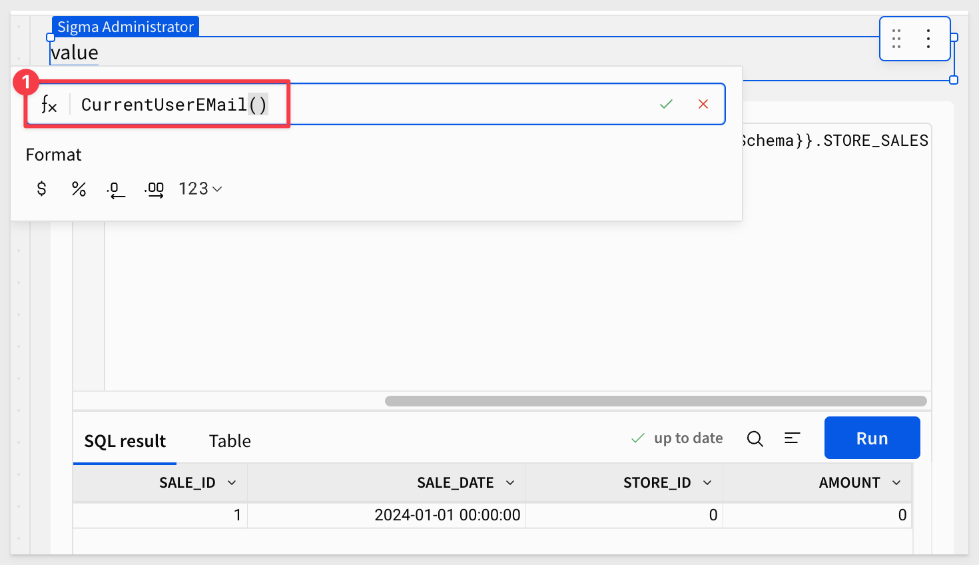Apply currency dollar format

(x=41, y=189)
